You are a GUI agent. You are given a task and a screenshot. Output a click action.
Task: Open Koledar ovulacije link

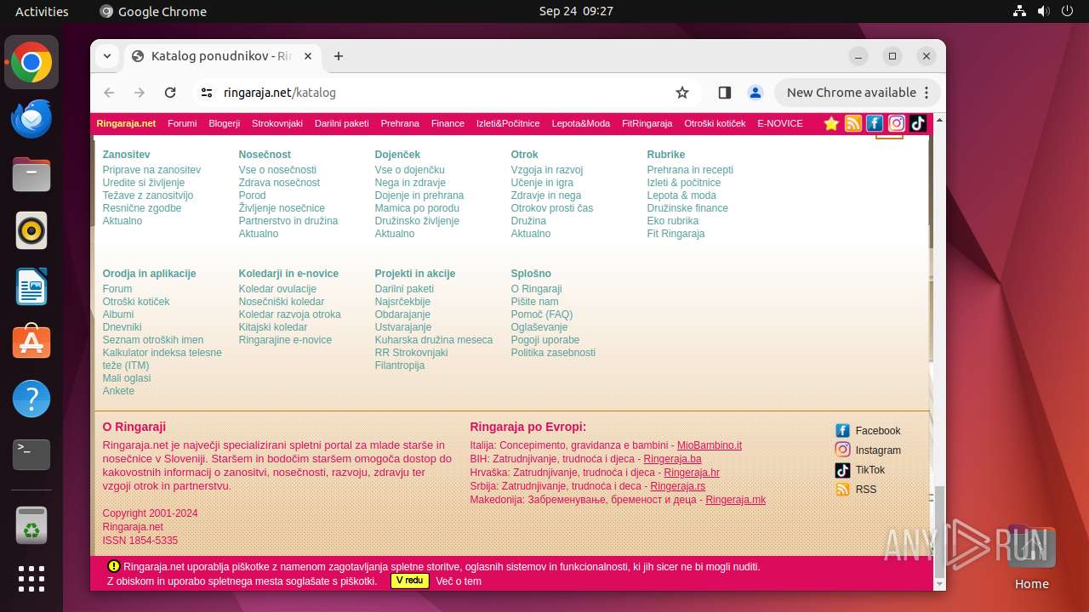[x=277, y=289]
